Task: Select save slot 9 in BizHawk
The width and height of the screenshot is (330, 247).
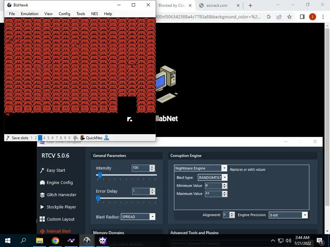Action: [65, 138]
